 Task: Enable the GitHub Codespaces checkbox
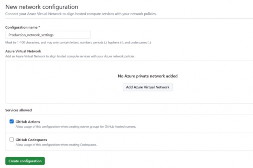[12, 139]
